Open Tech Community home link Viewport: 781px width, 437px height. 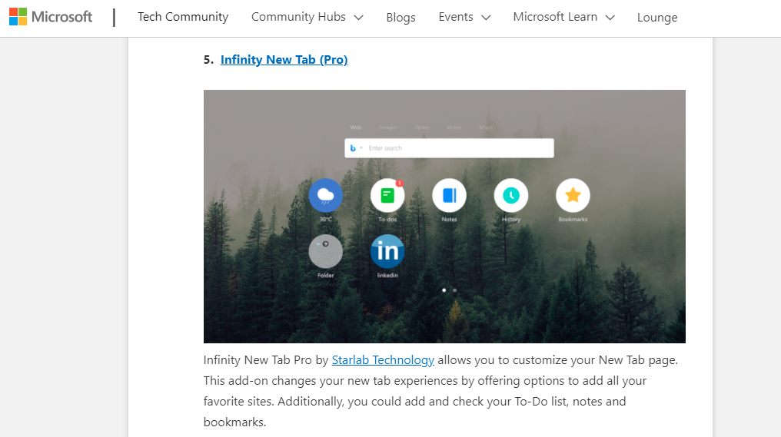(x=183, y=17)
